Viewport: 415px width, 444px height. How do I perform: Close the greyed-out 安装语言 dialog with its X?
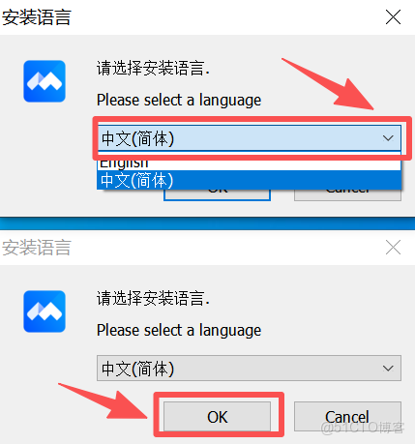(393, 248)
